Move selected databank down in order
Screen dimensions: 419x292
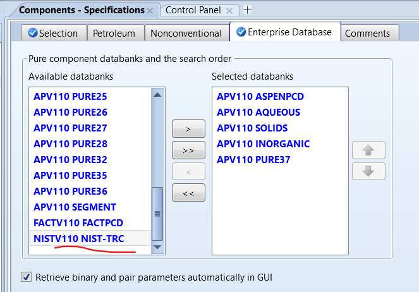[x=368, y=171]
